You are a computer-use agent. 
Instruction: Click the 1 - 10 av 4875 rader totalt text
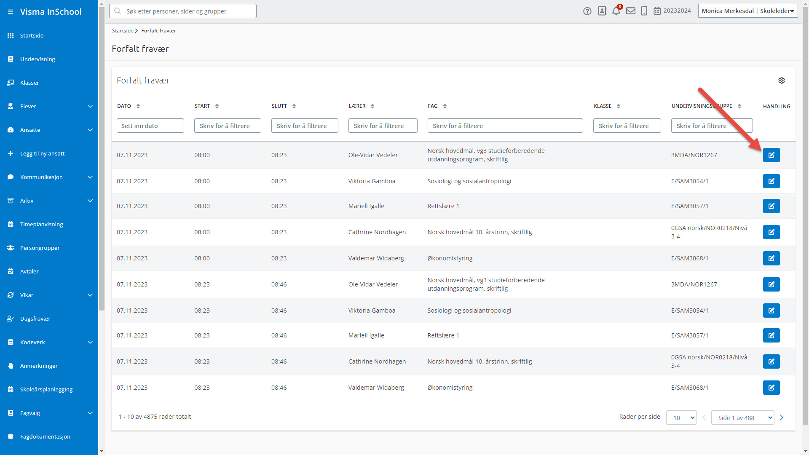point(155,417)
